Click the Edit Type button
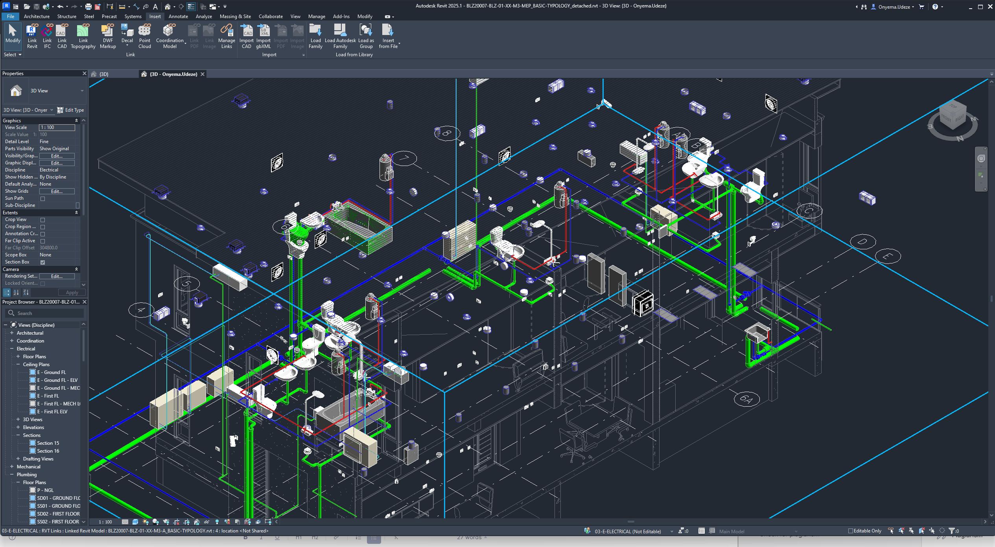The image size is (995, 547). click(x=71, y=110)
